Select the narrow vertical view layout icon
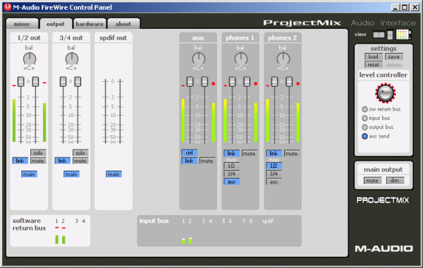 coord(390,35)
